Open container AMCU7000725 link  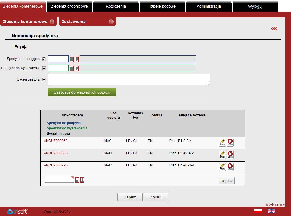[56, 165]
